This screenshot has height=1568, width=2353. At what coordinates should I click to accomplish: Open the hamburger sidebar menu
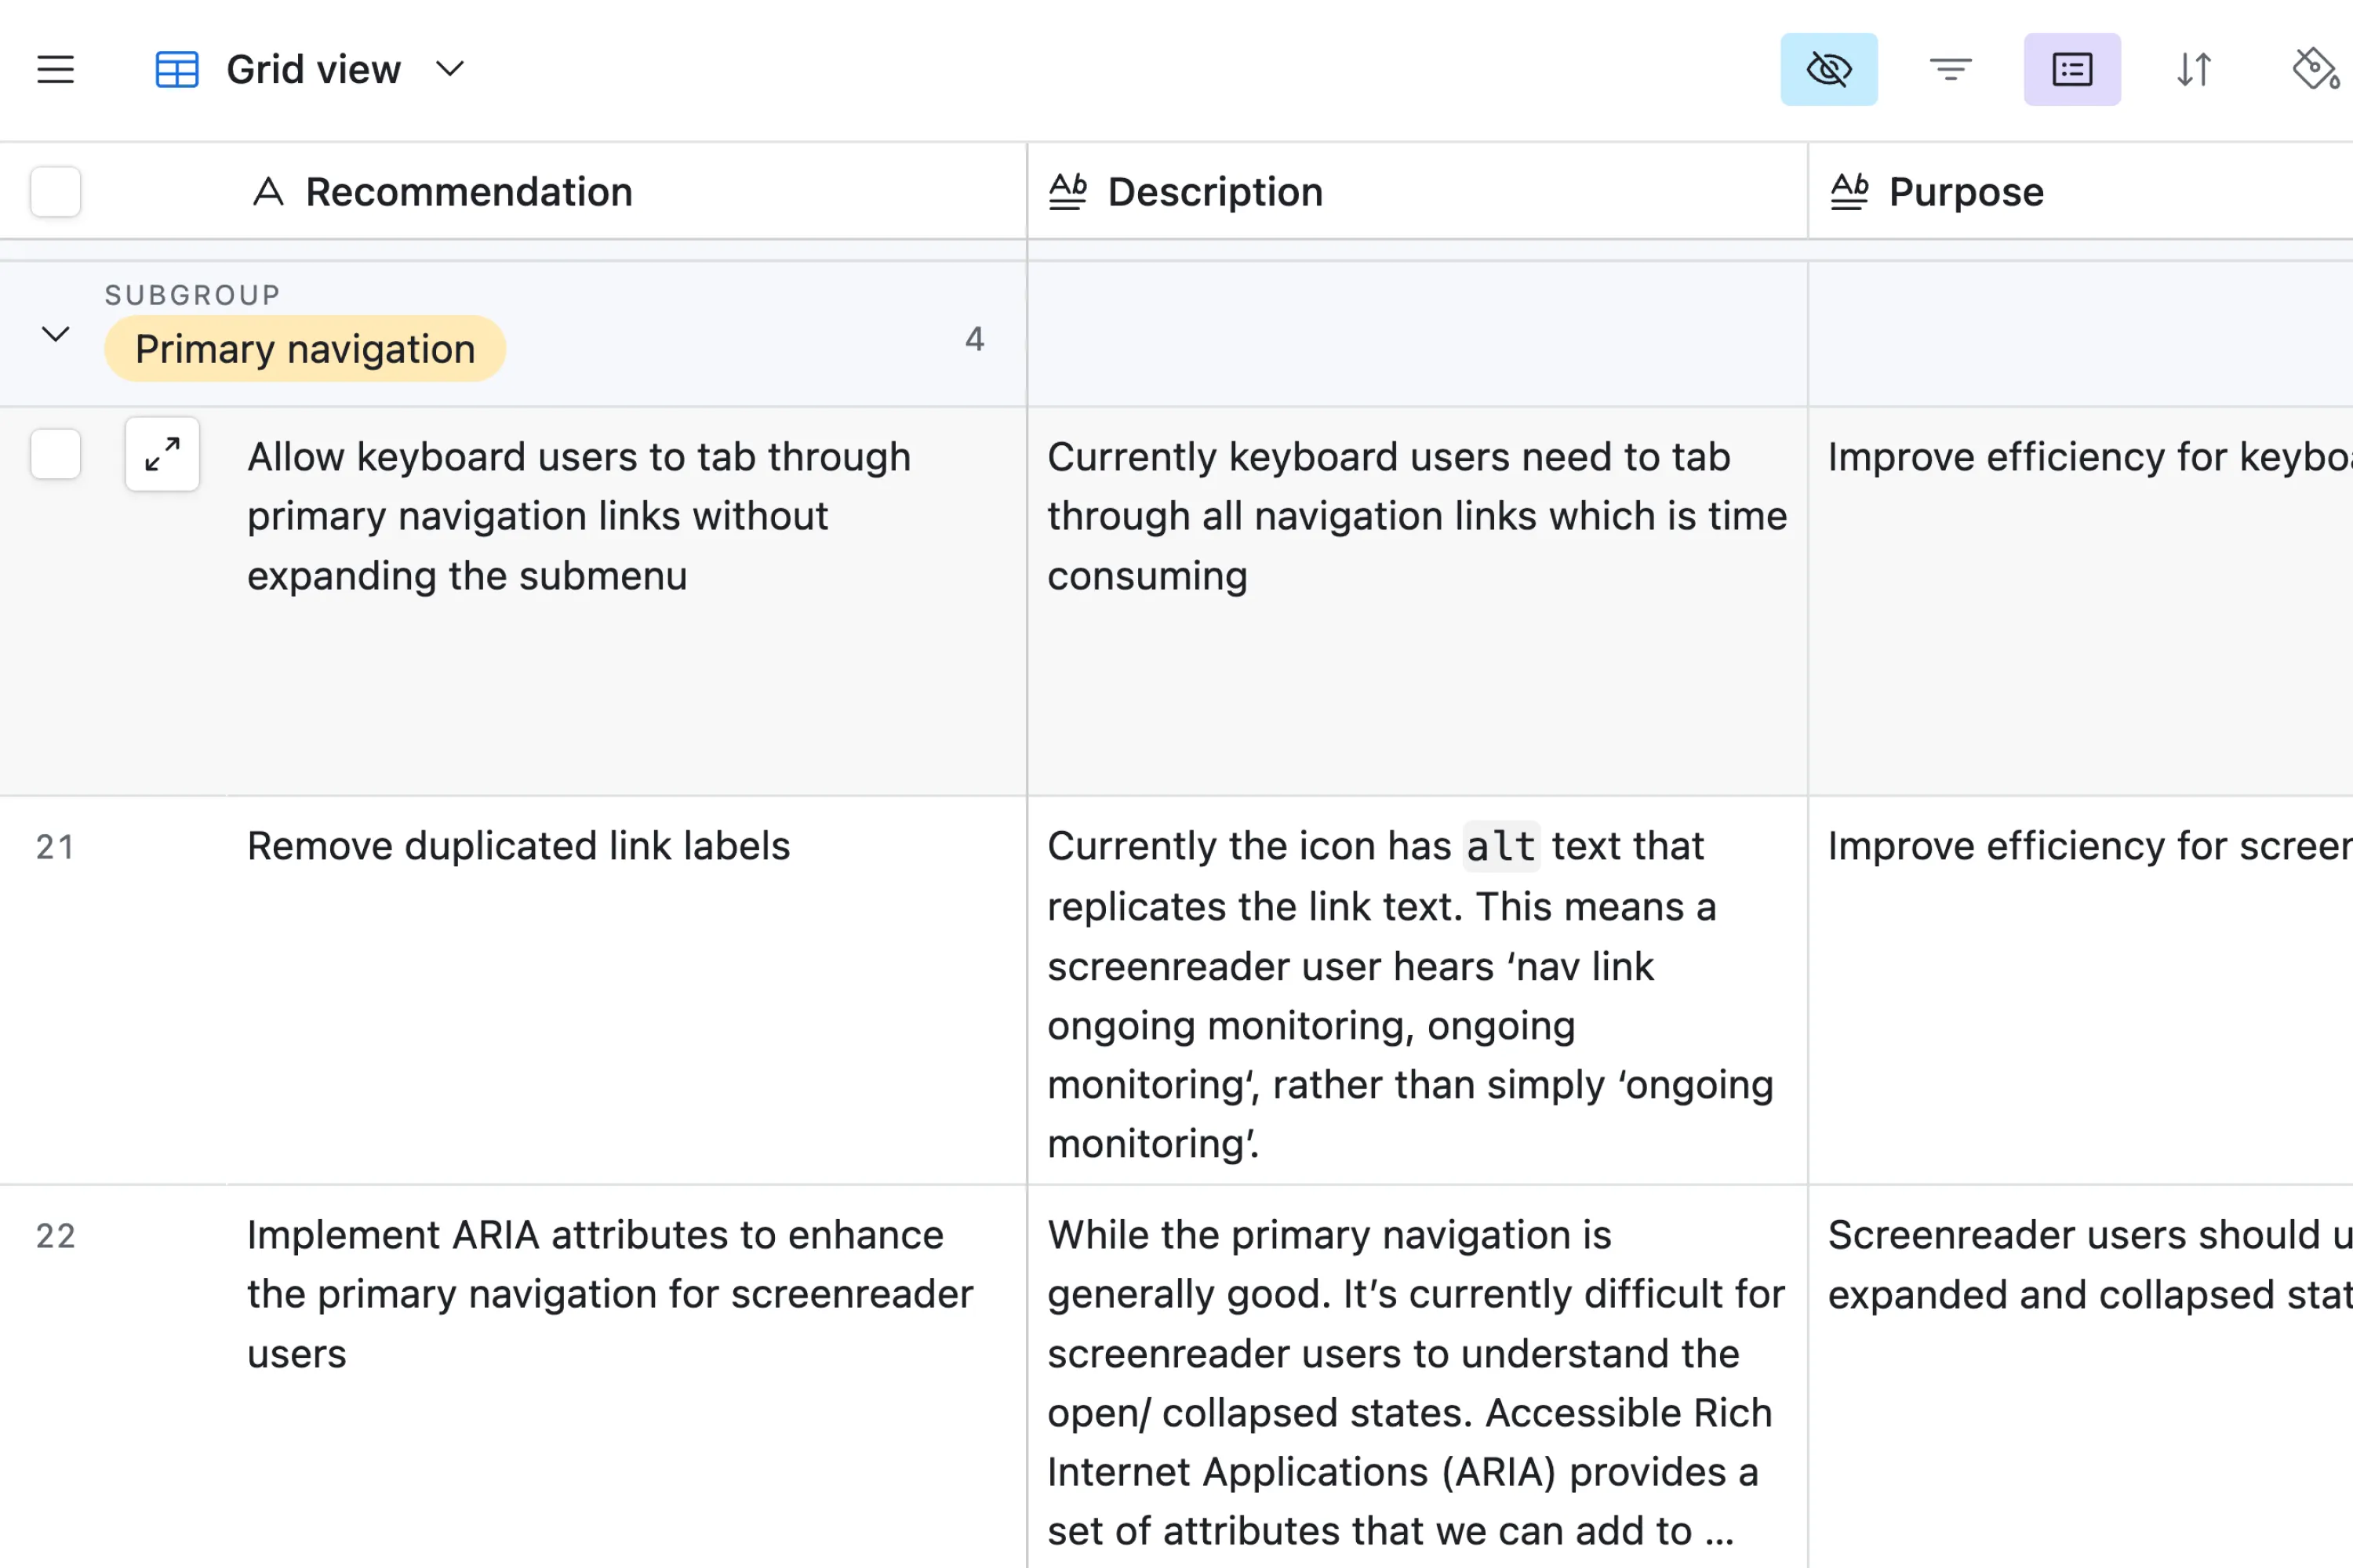tap(55, 70)
